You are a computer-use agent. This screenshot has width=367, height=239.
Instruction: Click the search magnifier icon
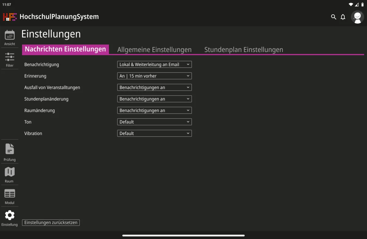(x=333, y=17)
